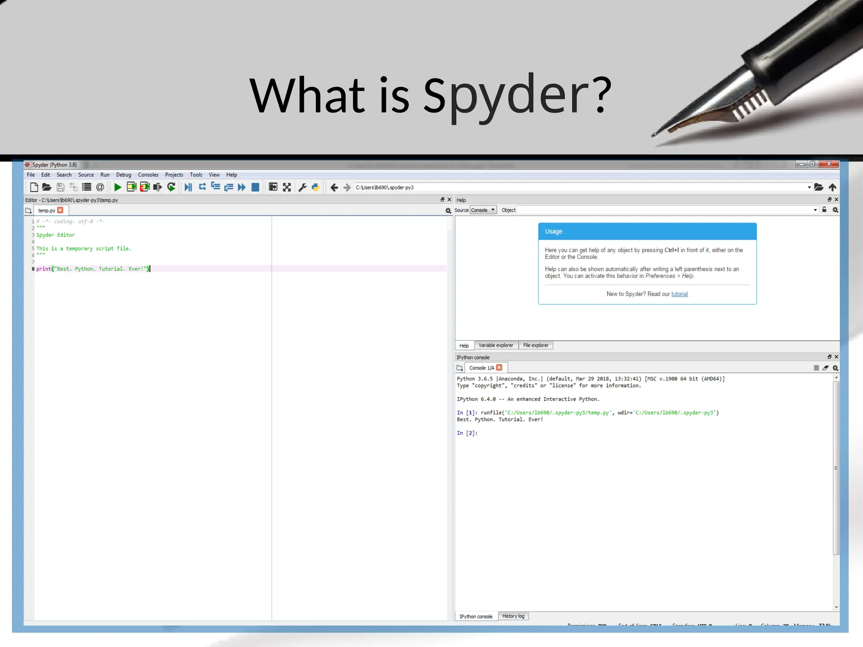Maximize the current pane

click(273, 187)
